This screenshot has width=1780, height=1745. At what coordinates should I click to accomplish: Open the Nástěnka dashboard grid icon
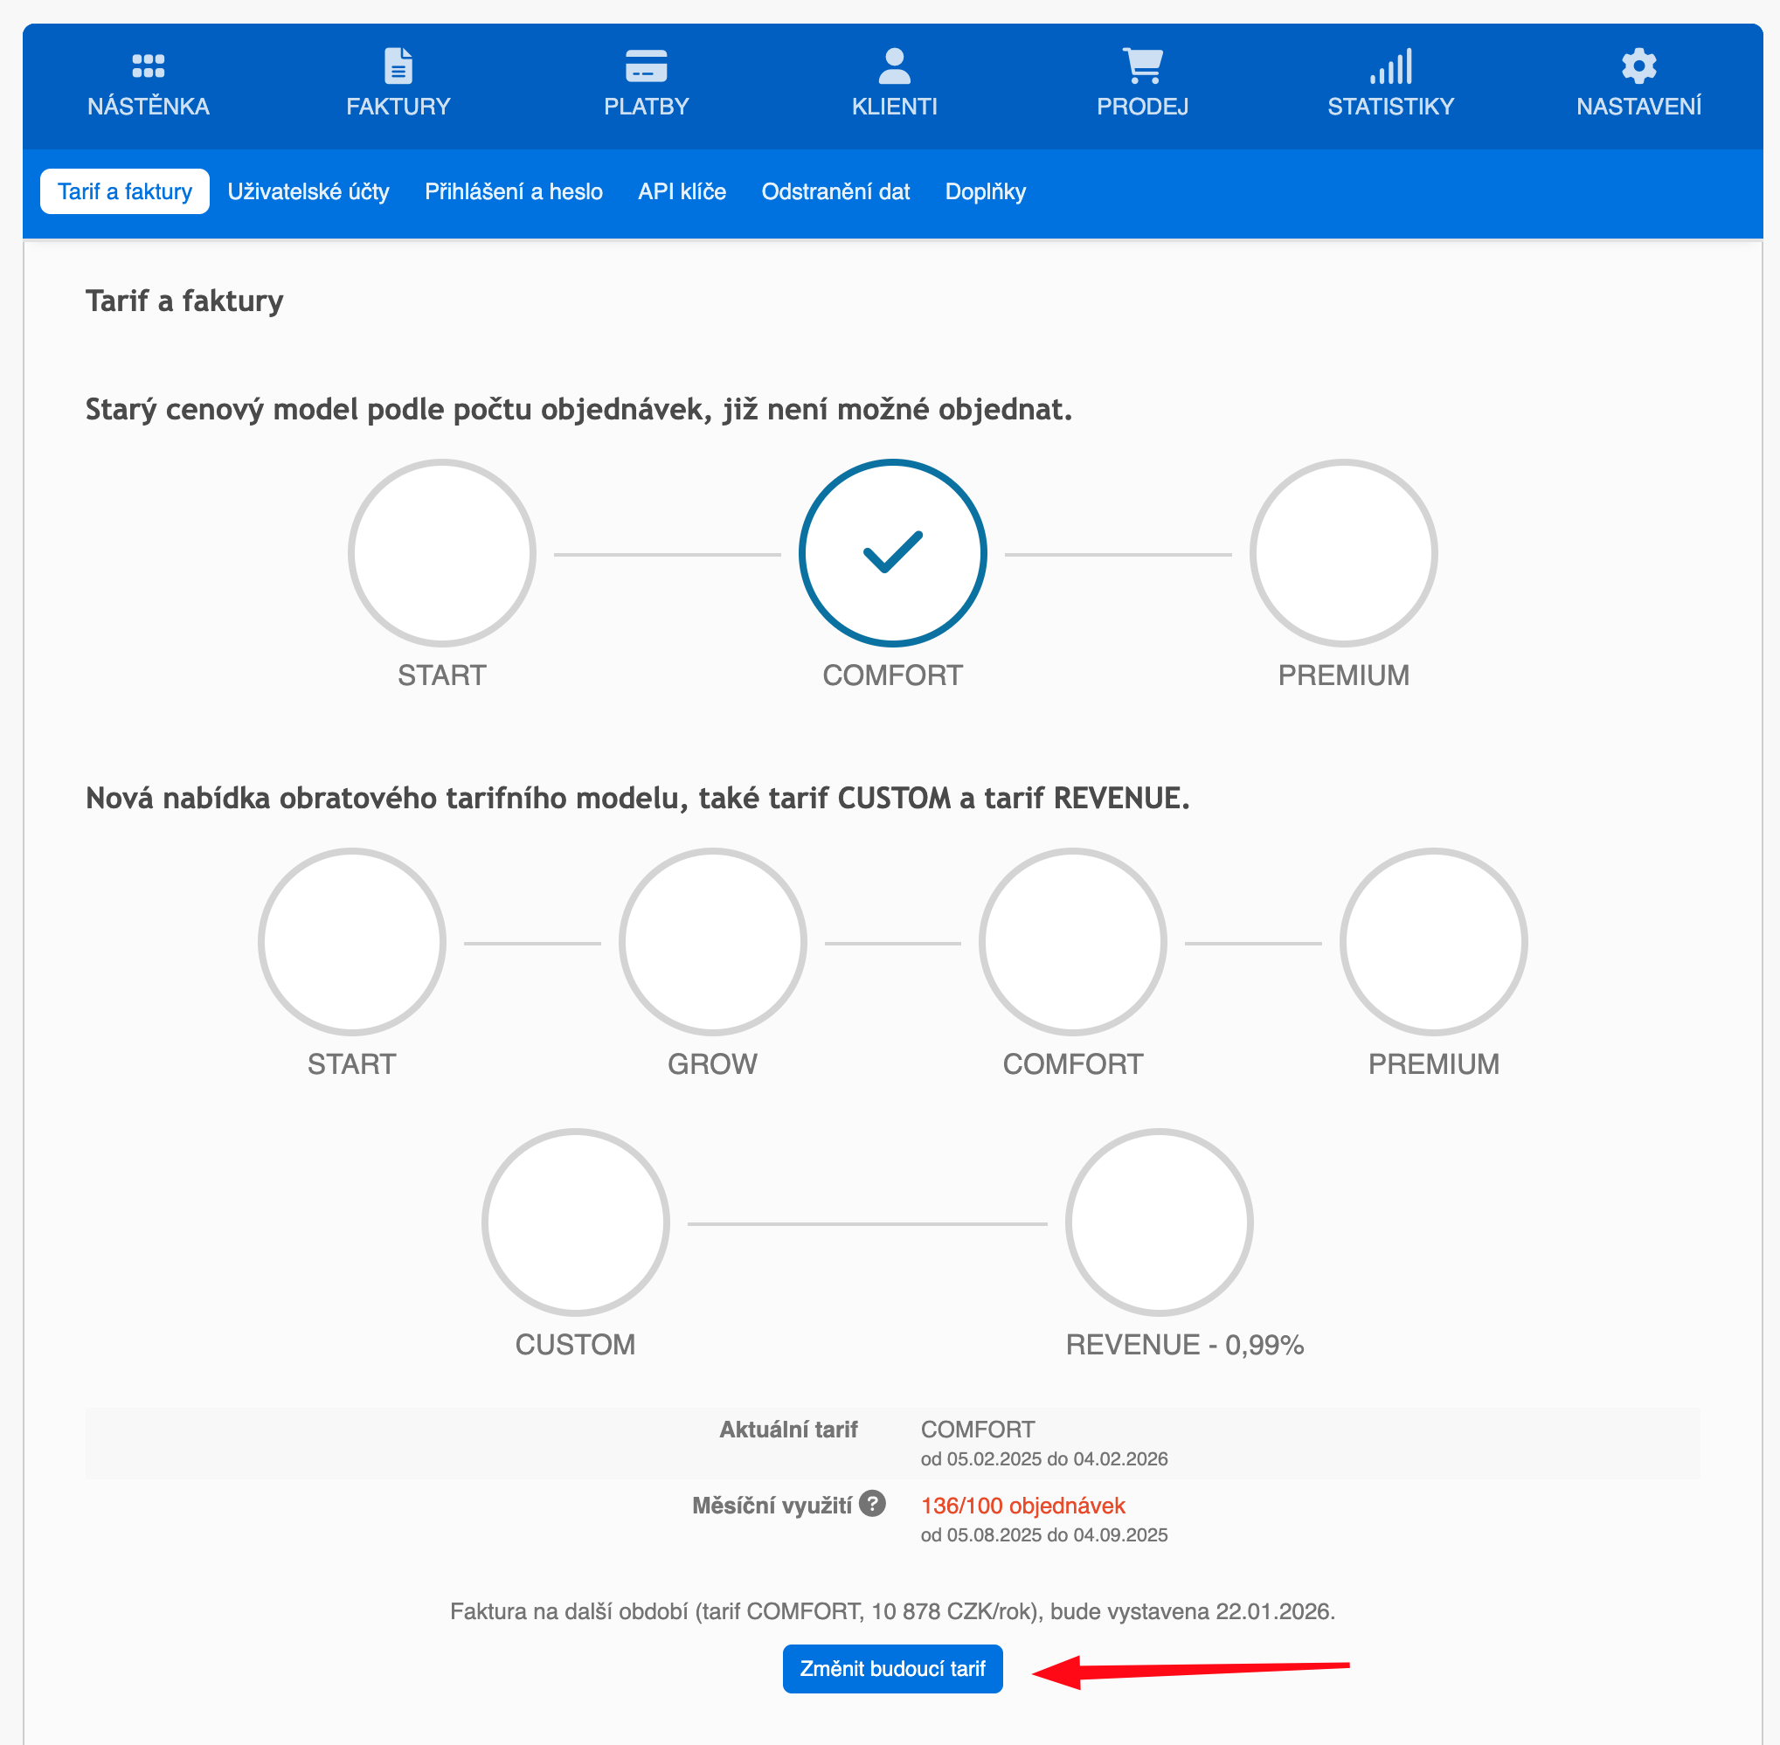point(148,66)
